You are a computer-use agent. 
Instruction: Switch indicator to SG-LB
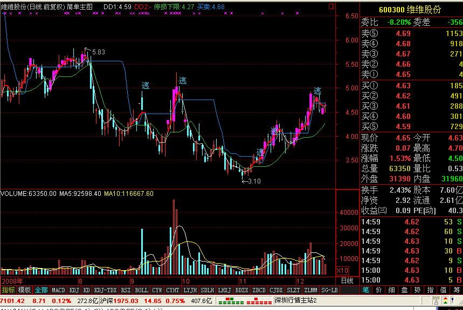(x=329, y=290)
